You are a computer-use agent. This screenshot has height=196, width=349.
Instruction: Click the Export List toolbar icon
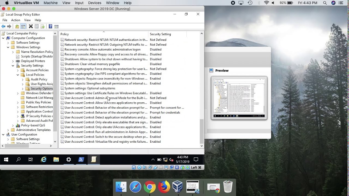pyautogui.click(x=43, y=26)
